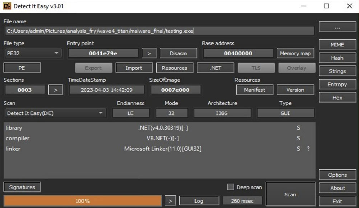View extracted Strings
Screen dimensions: 359x208
pos(337,71)
